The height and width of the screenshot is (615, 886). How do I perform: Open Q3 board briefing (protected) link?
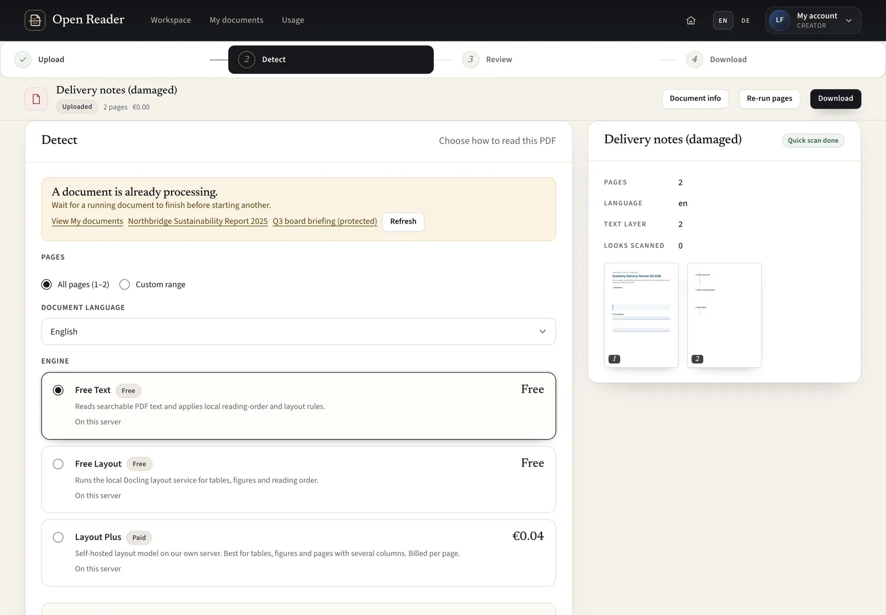[324, 221]
